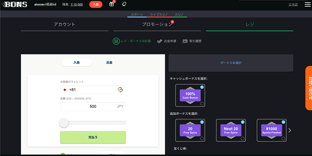This screenshot has width=312, height=156.
Task: Click the wallet provider logo in wallet field
Action: [120, 90]
